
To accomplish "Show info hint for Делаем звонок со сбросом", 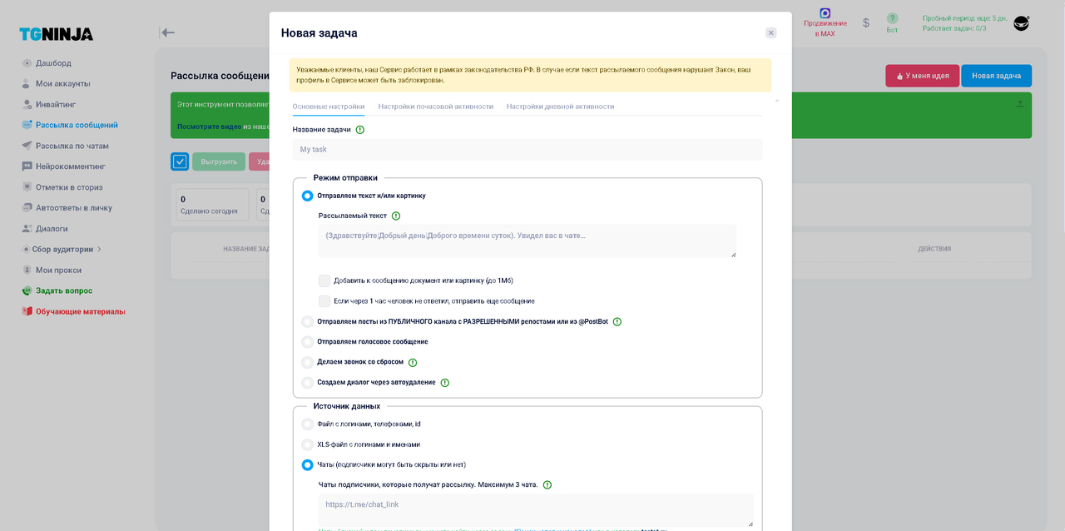I will click(412, 362).
